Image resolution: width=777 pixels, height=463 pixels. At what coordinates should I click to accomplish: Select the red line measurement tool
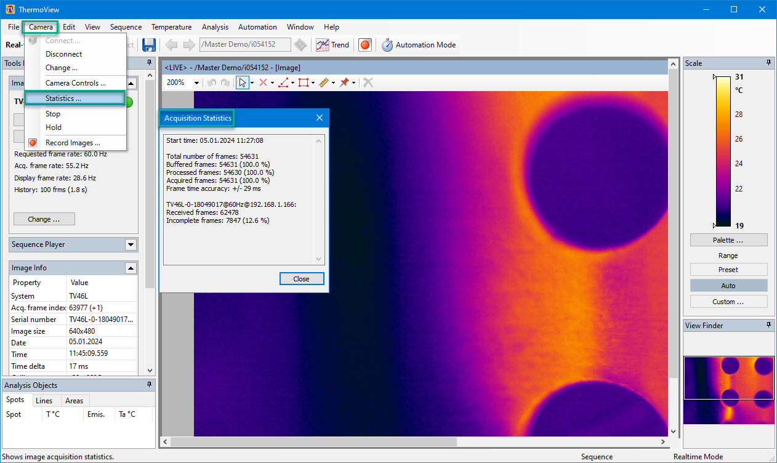(x=284, y=83)
